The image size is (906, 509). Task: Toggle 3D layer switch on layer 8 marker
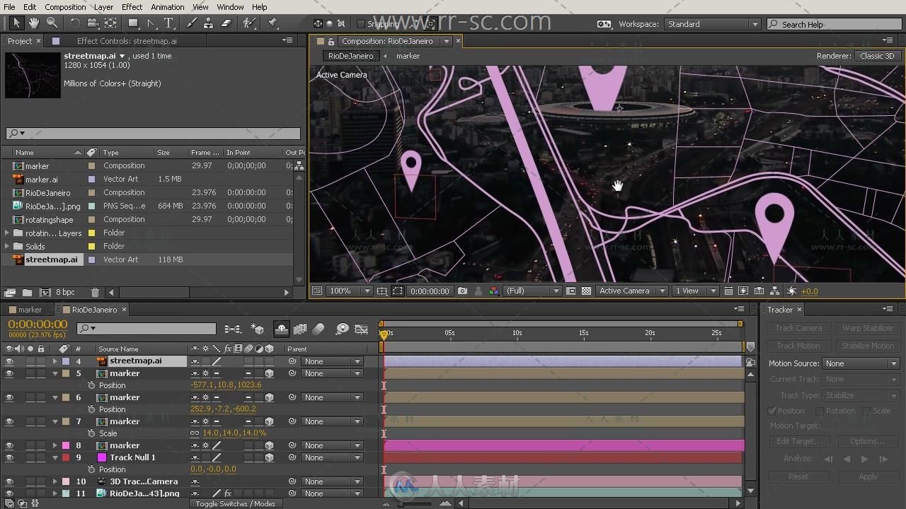(x=269, y=445)
